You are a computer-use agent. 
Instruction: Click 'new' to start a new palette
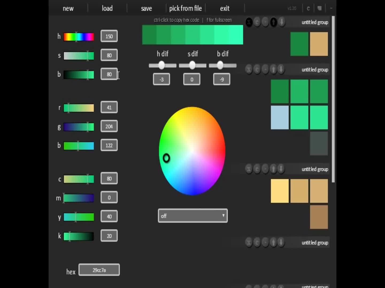[68, 9]
